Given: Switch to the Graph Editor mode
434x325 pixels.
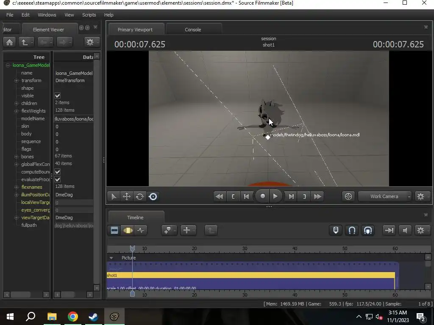Looking at the screenshot, I should point(141,230).
